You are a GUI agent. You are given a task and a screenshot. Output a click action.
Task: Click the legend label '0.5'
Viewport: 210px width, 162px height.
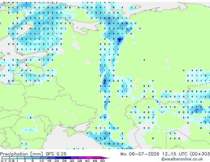point(12,161)
